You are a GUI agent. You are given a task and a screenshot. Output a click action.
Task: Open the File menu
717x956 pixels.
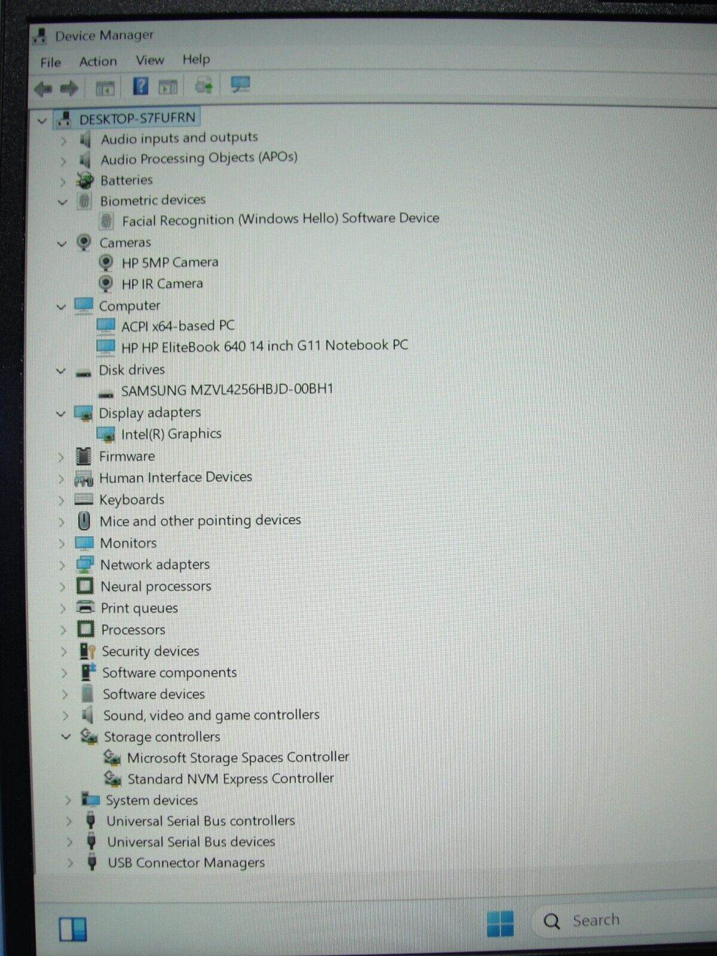tap(51, 62)
